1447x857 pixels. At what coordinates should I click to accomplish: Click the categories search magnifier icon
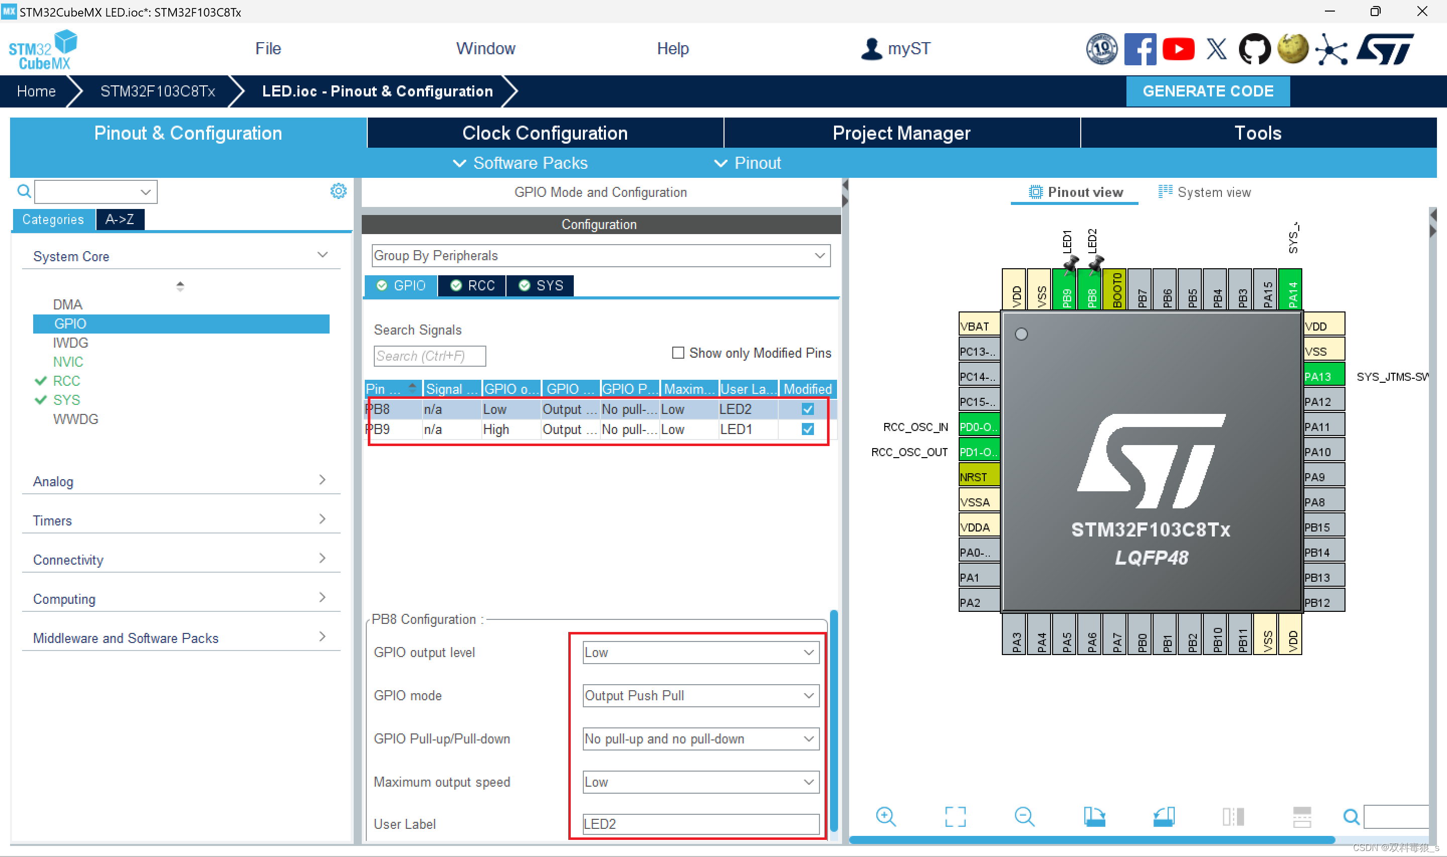point(24,191)
